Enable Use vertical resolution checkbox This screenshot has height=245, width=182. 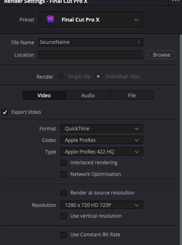(x=63, y=216)
